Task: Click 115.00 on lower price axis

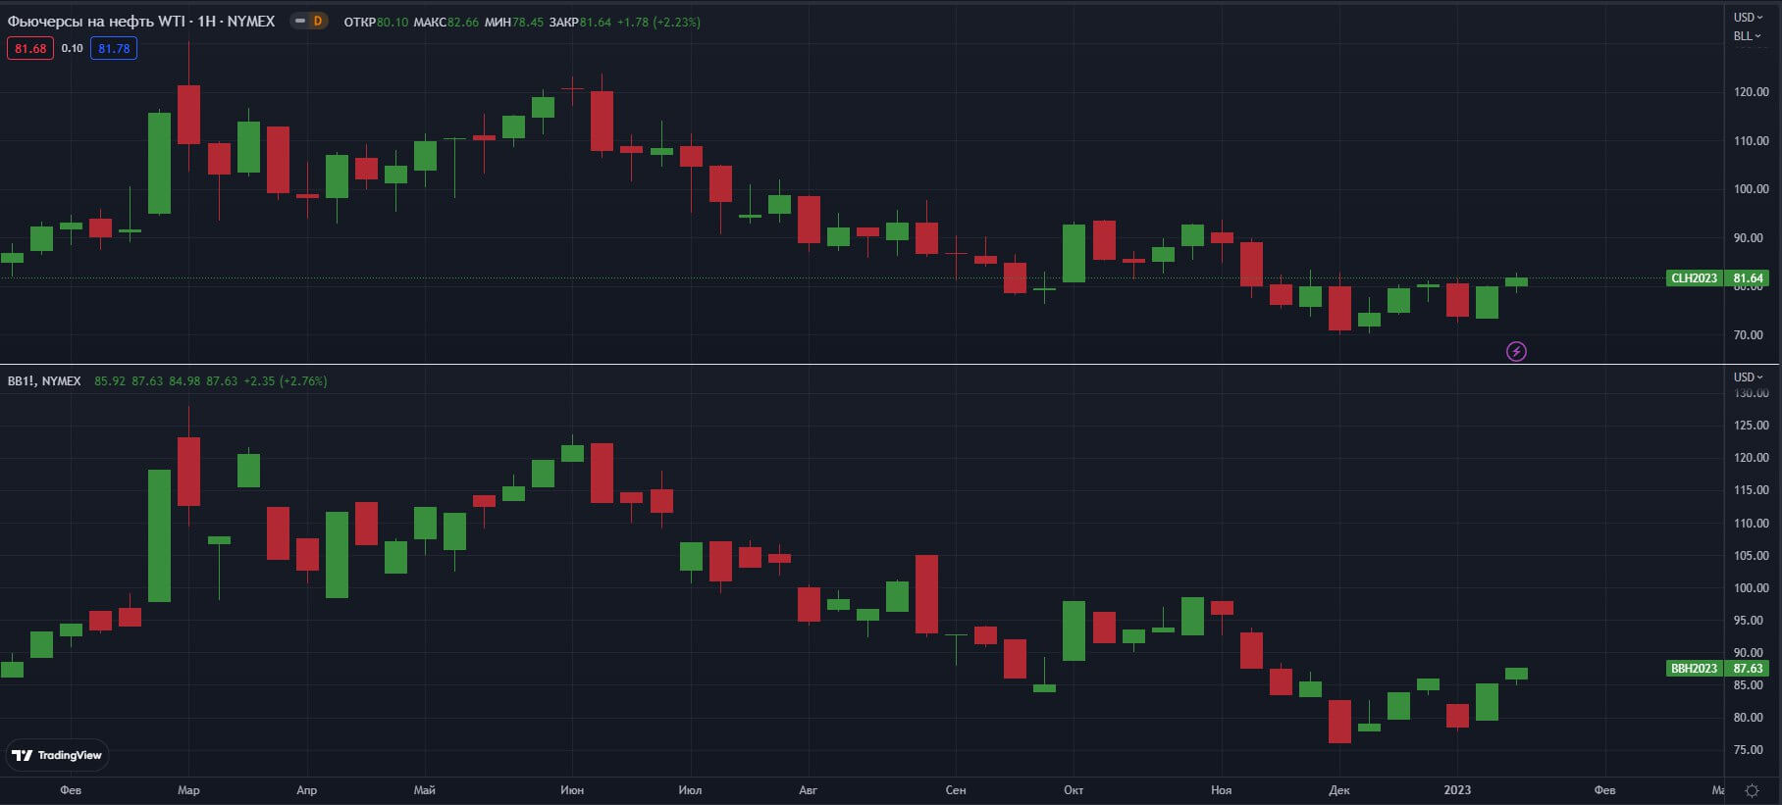Action: click(1751, 490)
